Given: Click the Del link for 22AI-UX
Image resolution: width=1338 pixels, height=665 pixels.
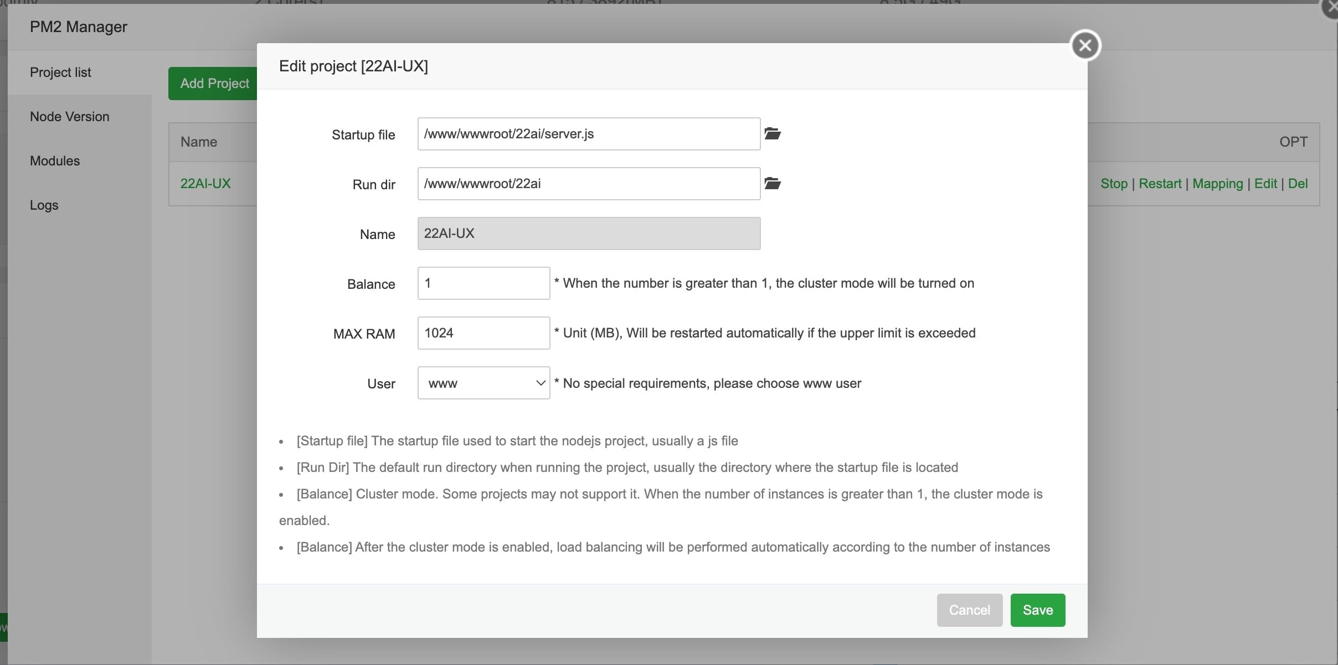Looking at the screenshot, I should (x=1298, y=184).
